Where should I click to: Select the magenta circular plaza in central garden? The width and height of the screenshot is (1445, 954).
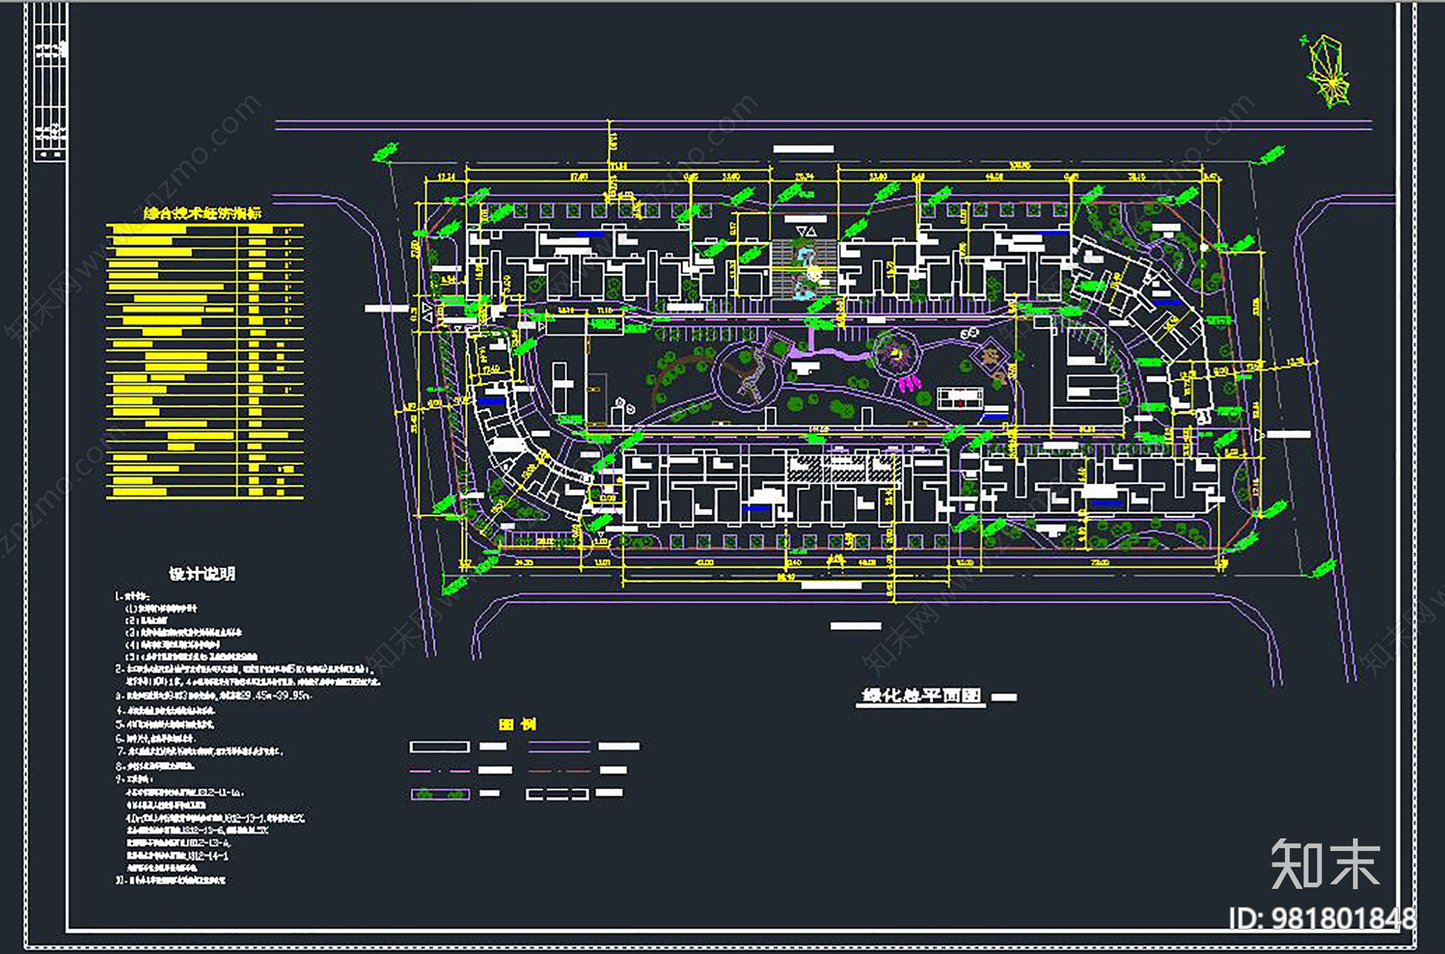(895, 353)
